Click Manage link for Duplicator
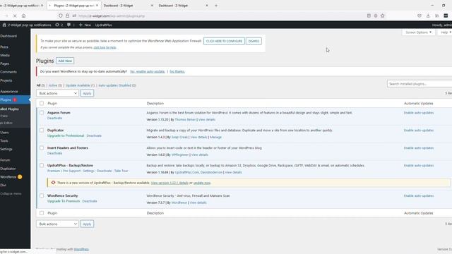Screen dimensions: 452x254 215,137
